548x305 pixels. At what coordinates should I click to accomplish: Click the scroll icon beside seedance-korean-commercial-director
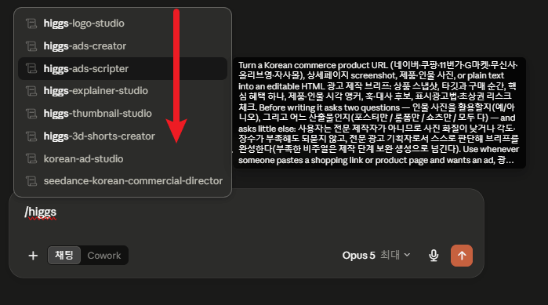coord(31,181)
